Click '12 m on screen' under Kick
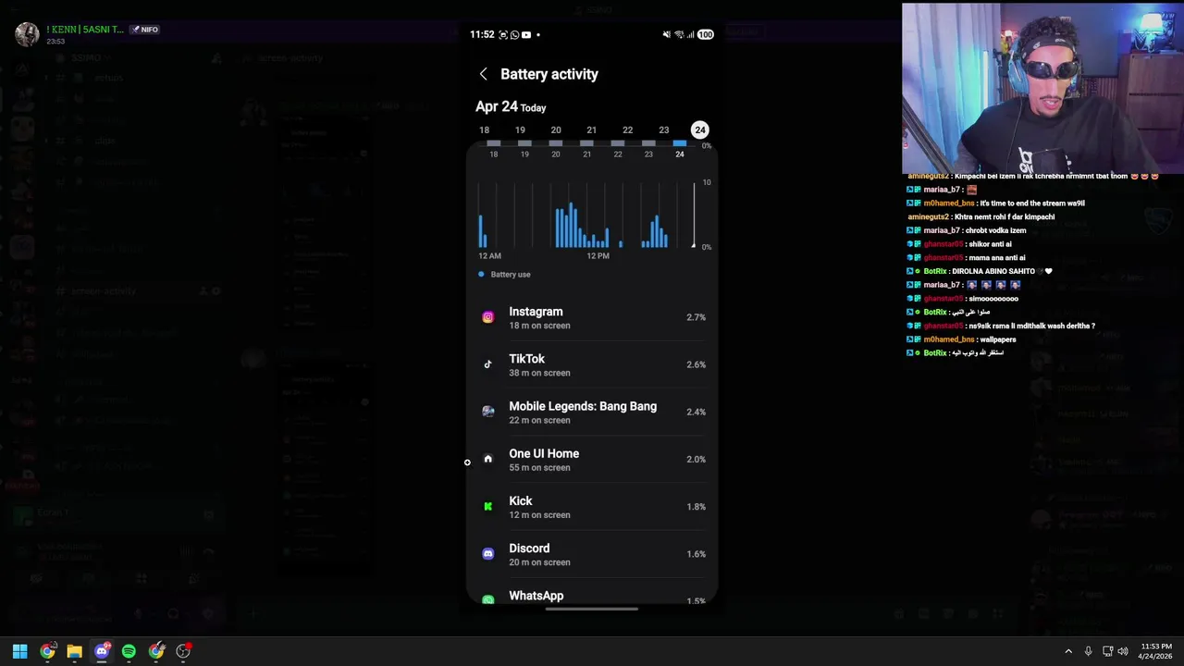 (x=539, y=515)
